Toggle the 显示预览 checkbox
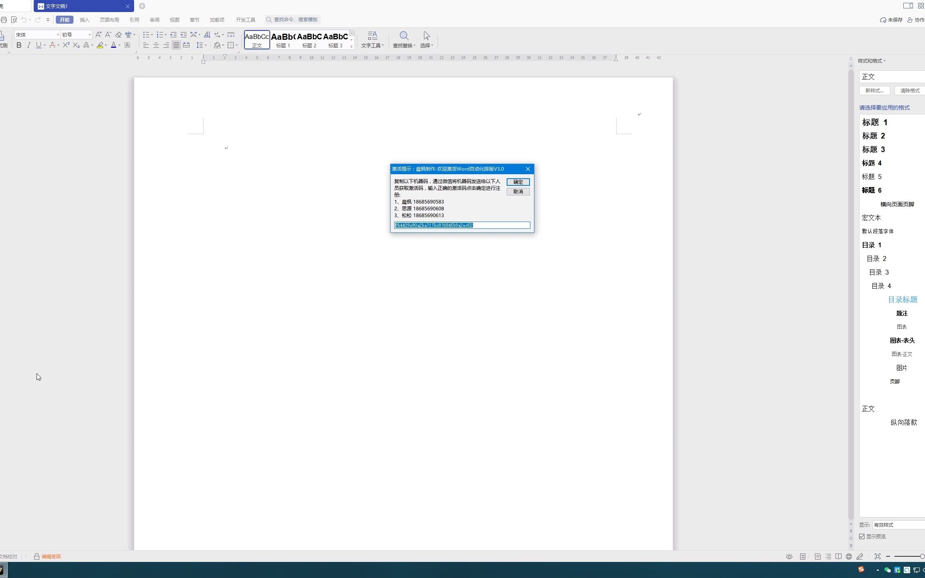Screen dimensions: 925x578 (862, 537)
